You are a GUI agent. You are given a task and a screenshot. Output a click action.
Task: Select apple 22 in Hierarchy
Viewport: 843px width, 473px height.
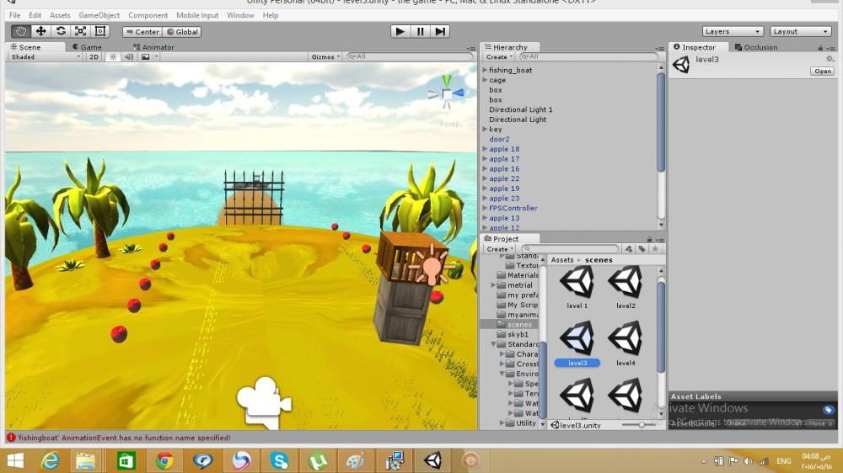tap(504, 178)
